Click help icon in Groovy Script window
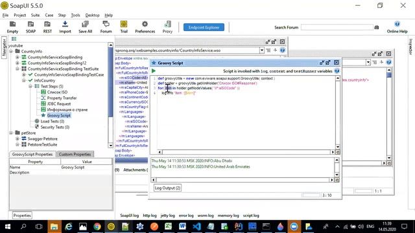This screenshot has height=233, width=415. coord(337,71)
